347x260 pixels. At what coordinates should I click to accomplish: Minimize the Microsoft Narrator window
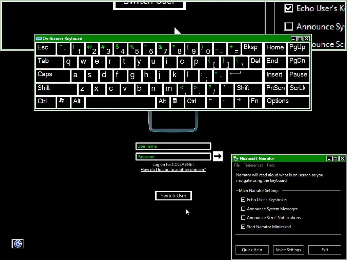[329, 158]
